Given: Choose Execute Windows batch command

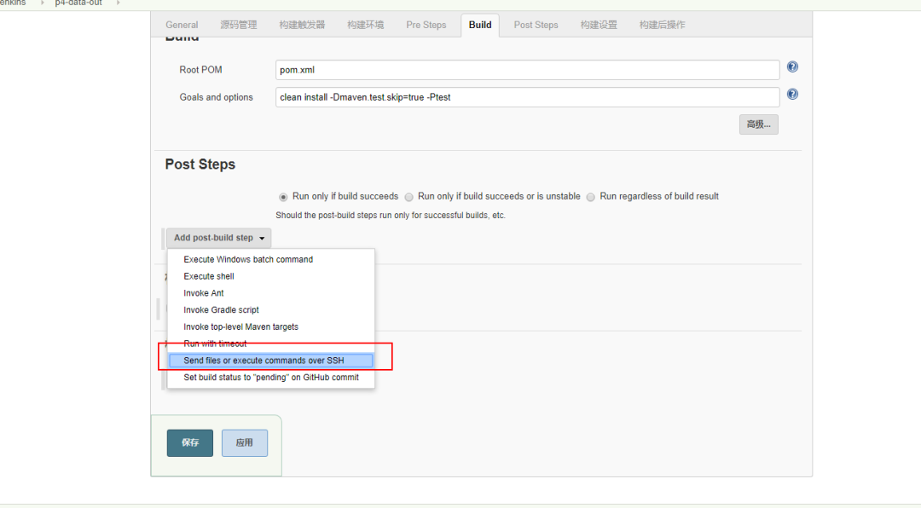Looking at the screenshot, I should pos(271,260).
